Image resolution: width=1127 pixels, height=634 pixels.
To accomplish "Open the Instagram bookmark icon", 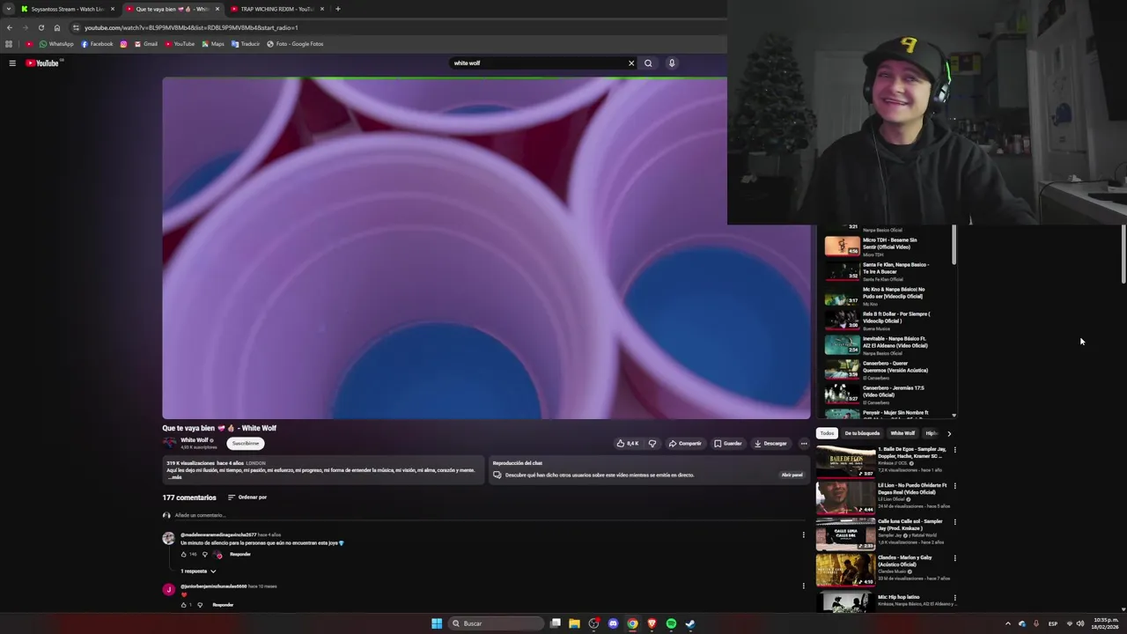I will 123,44.
